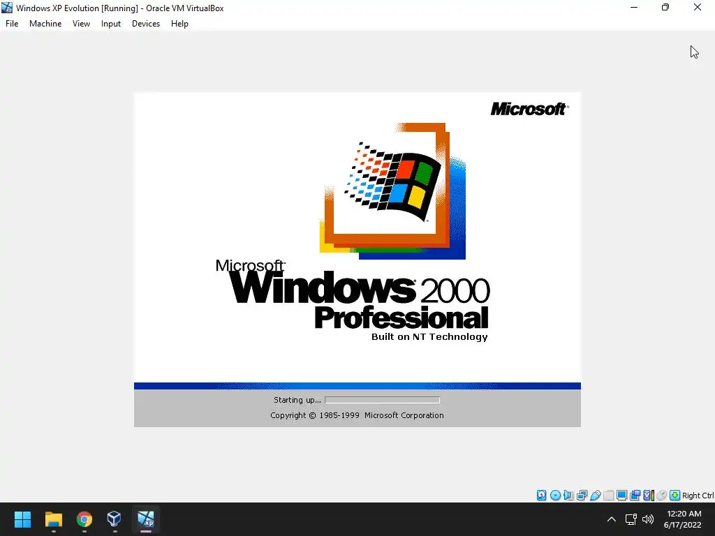
Task: Open the Help menu
Action: point(179,24)
